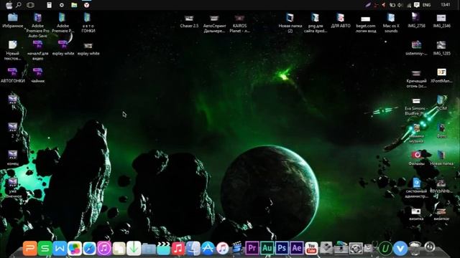Open the blue folder icon in the dock
This screenshot has width=460, height=258.
(149, 249)
